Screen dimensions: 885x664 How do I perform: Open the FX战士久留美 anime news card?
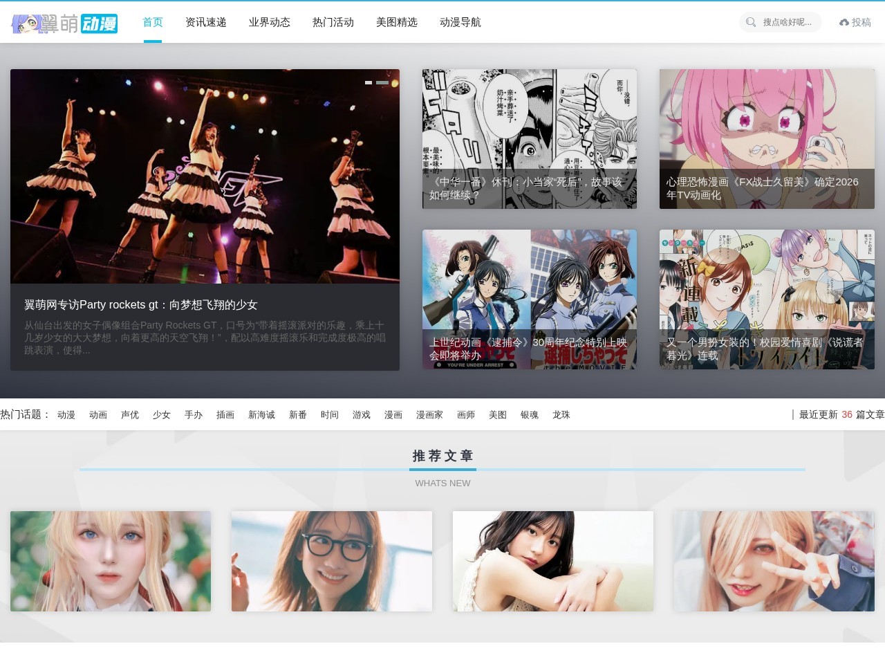767,138
